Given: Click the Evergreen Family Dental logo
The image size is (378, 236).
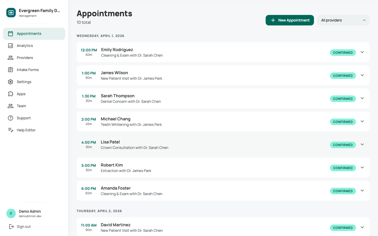Looking at the screenshot, I should [x=11, y=12].
